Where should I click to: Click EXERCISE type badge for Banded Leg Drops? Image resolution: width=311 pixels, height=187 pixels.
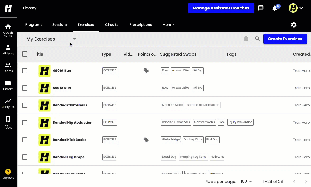pos(109,157)
